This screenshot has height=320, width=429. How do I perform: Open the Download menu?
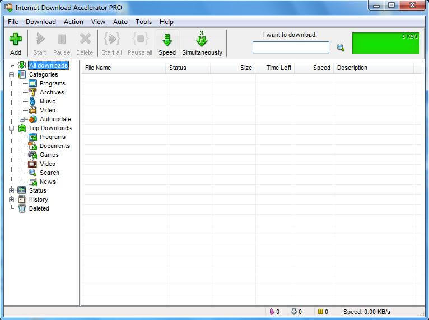point(41,22)
